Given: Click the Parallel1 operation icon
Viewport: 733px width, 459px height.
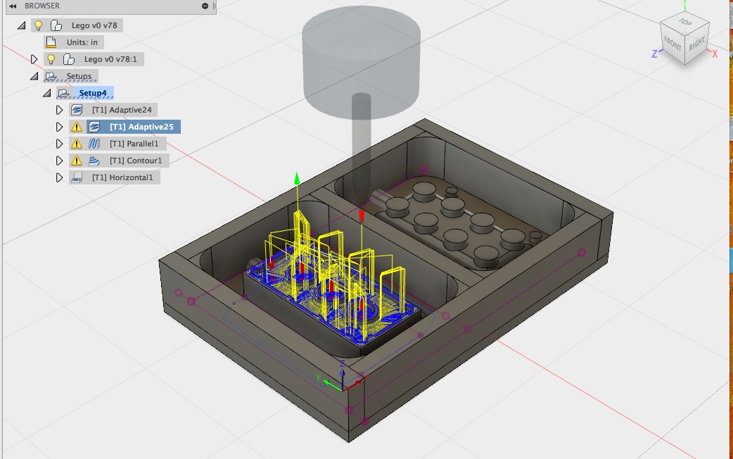Looking at the screenshot, I should (94, 144).
